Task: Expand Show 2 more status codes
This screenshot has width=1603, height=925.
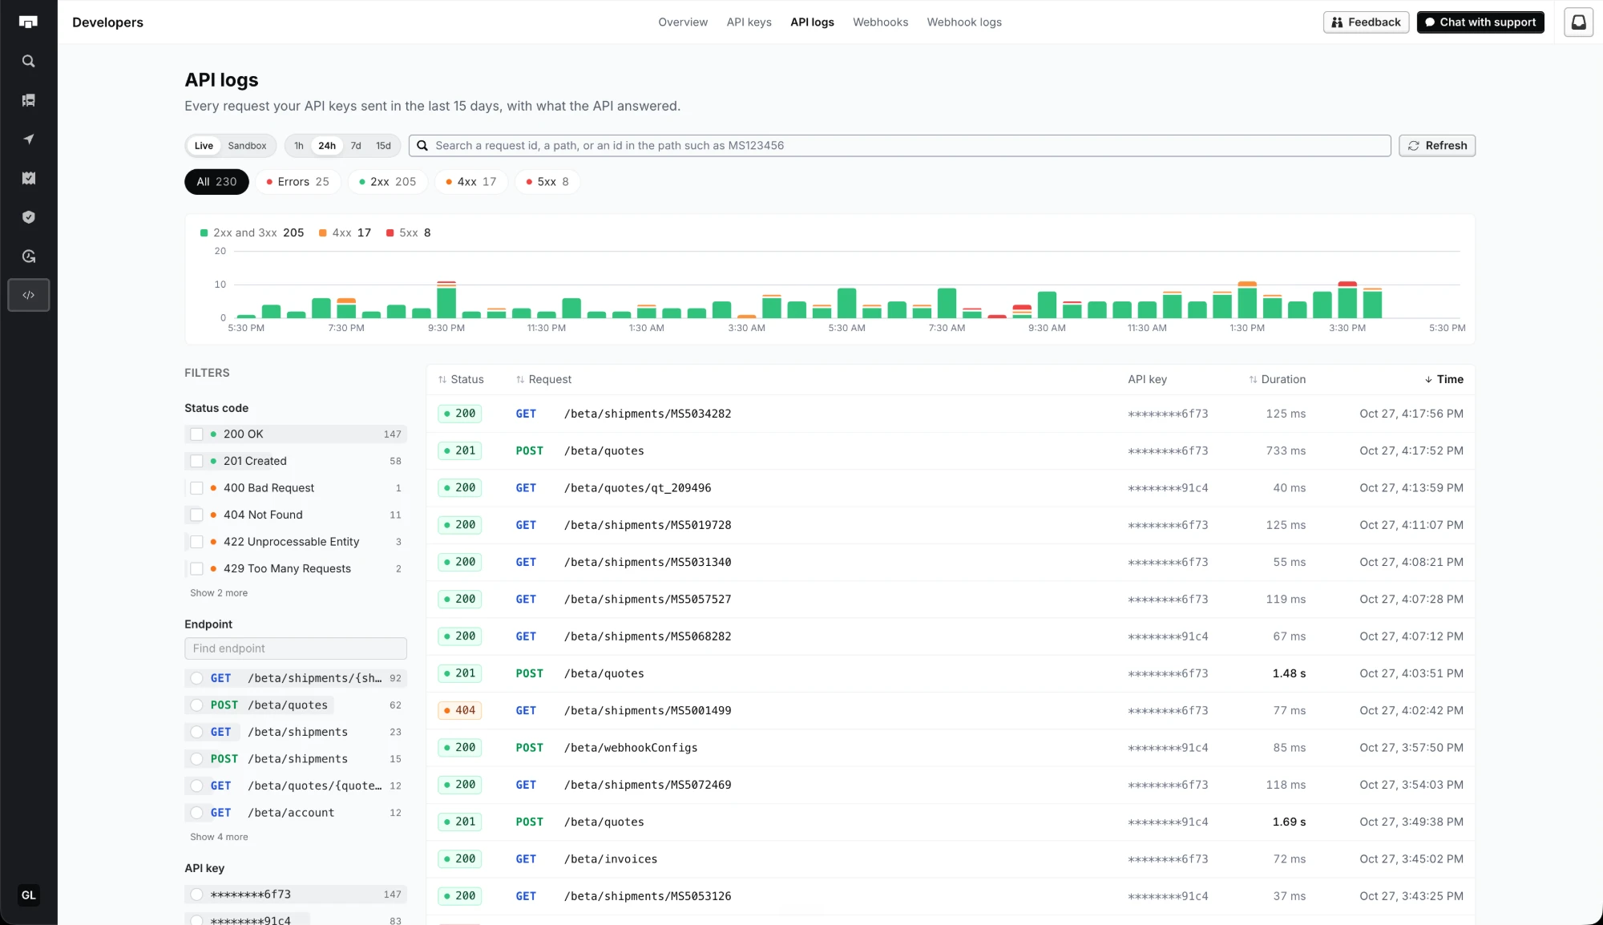Action: pyautogui.click(x=219, y=593)
